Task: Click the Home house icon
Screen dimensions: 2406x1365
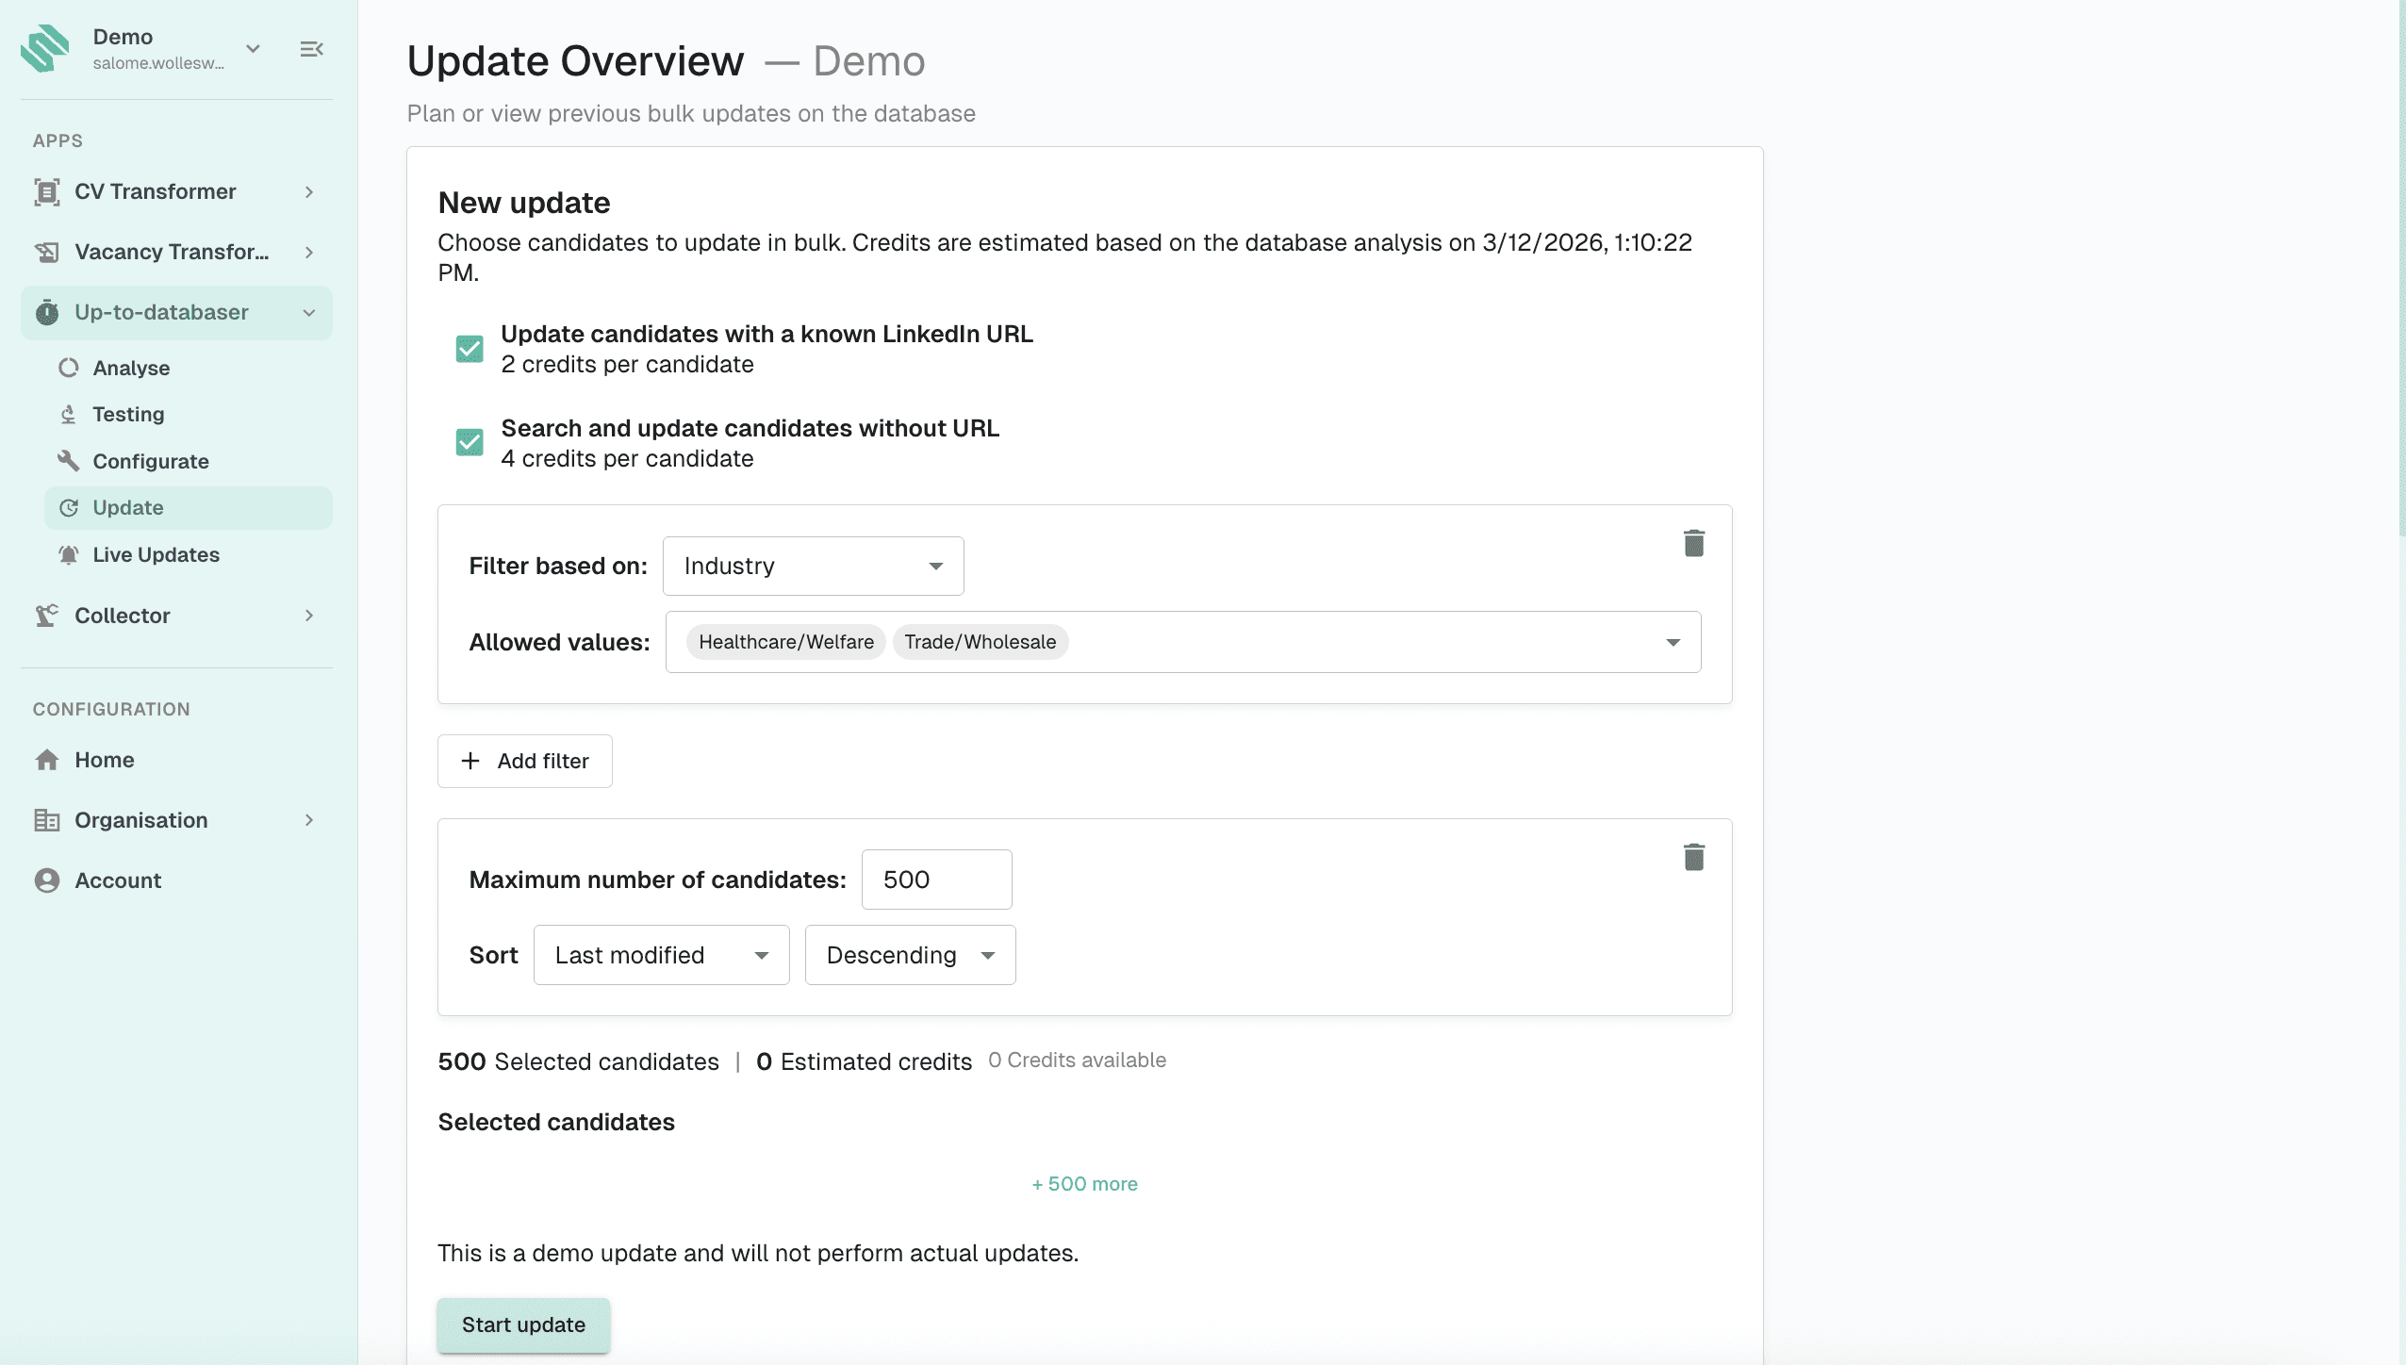Action: click(x=47, y=760)
